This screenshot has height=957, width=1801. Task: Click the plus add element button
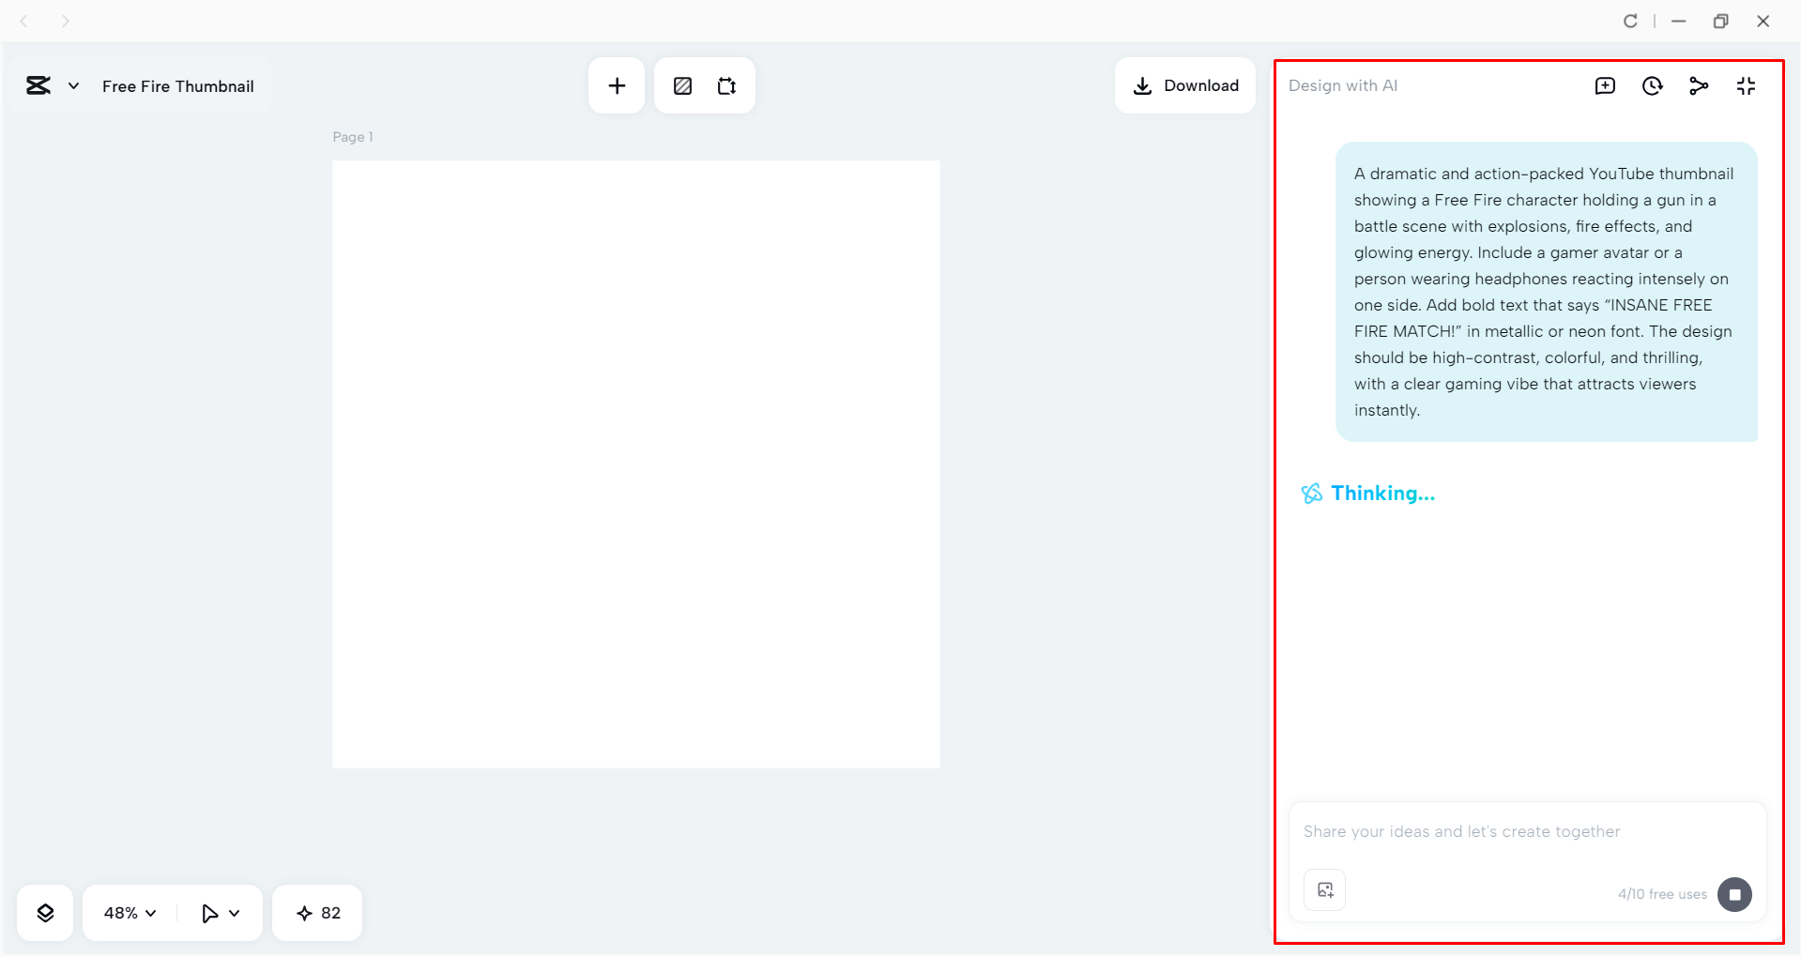point(617,86)
